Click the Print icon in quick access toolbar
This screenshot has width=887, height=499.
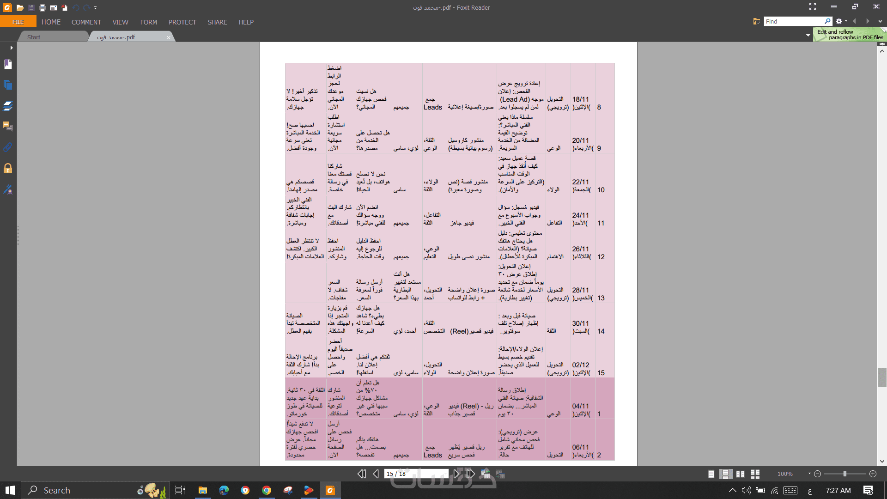click(x=43, y=7)
